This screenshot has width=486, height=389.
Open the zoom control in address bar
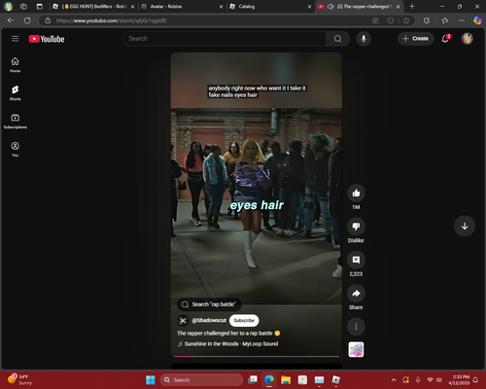coord(391,20)
